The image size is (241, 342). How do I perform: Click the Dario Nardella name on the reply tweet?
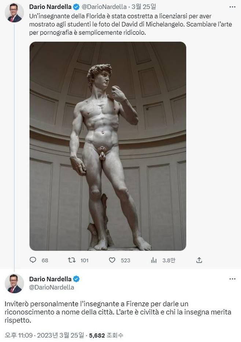50,279
